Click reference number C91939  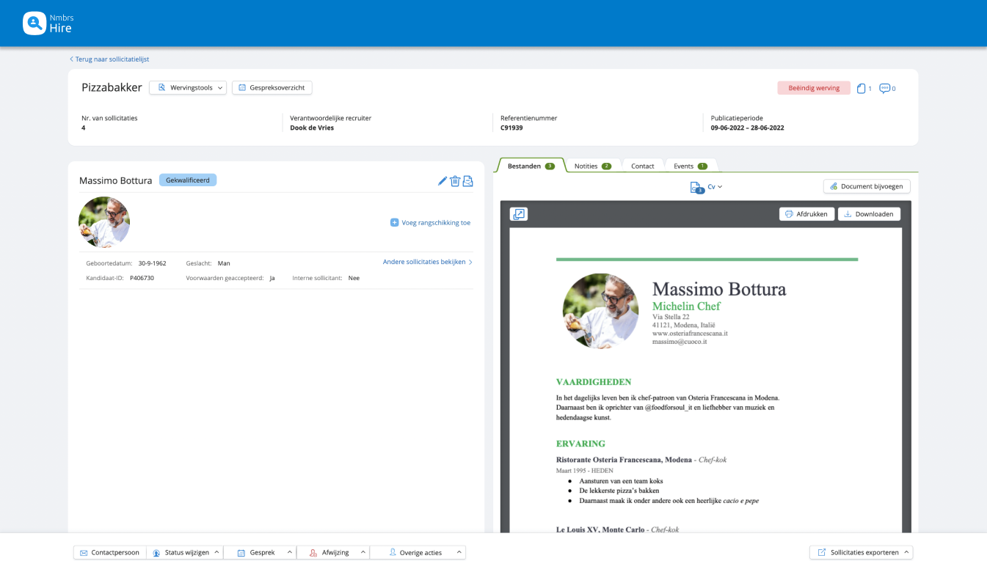[x=511, y=128]
